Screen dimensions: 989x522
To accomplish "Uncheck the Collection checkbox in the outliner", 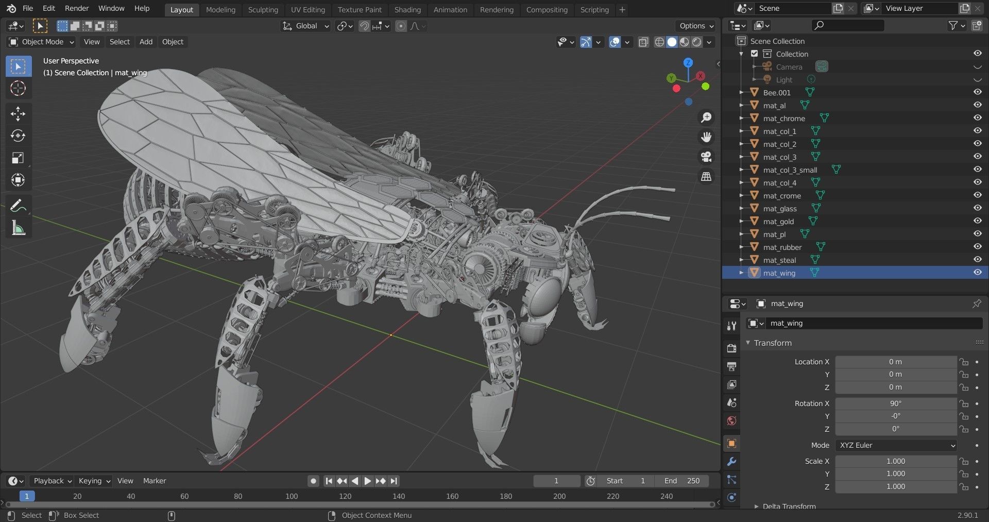I will click(x=754, y=53).
